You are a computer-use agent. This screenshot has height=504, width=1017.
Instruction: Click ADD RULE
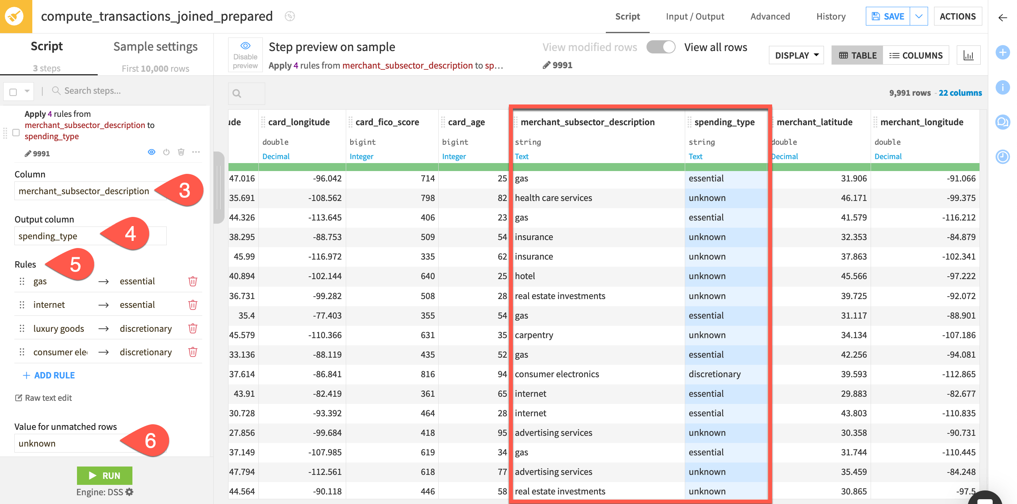click(49, 376)
